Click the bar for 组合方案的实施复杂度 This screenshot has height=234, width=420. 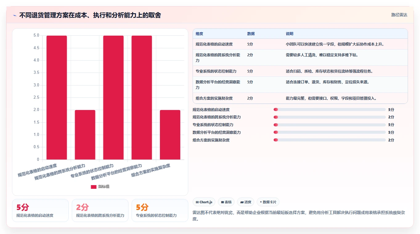coord(170,135)
